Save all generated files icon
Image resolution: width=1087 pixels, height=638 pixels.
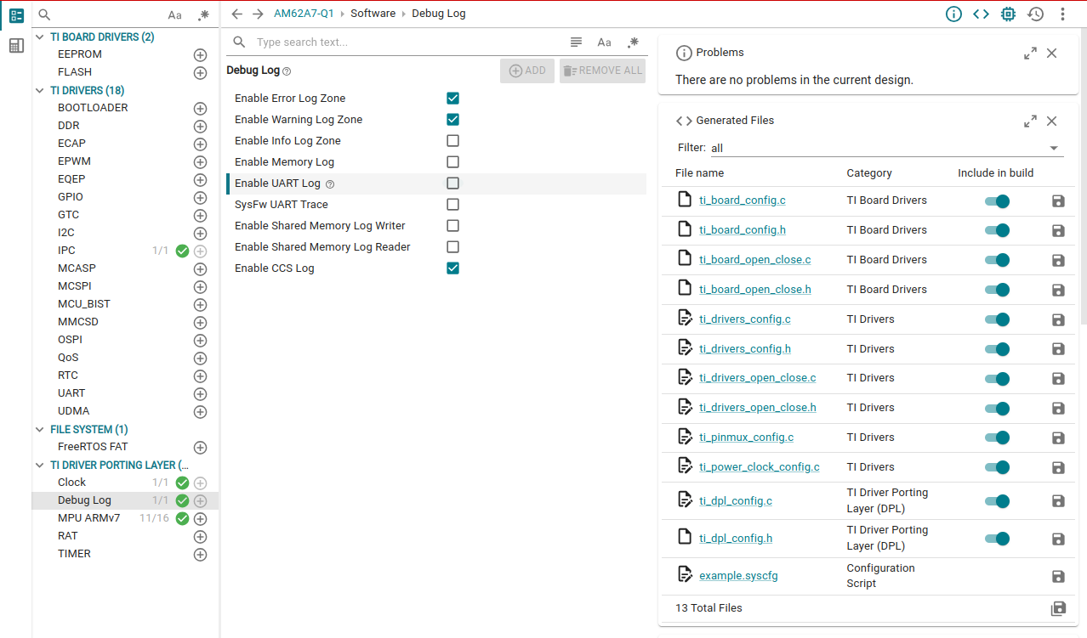click(x=1058, y=608)
